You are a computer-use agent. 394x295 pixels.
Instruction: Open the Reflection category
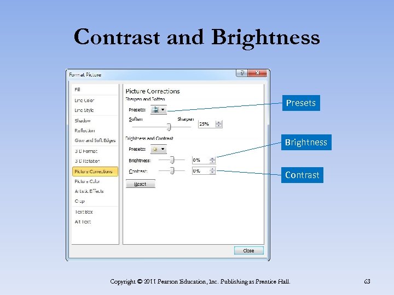coord(85,131)
